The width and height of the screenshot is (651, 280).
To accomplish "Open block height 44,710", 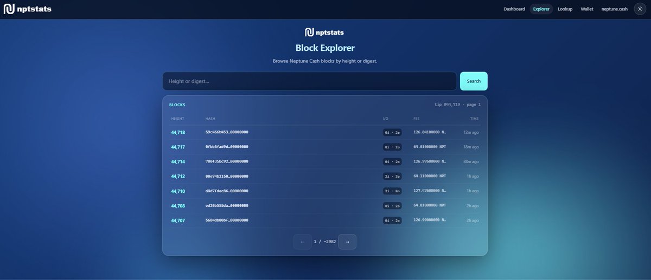I will pyautogui.click(x=178, y=191).
